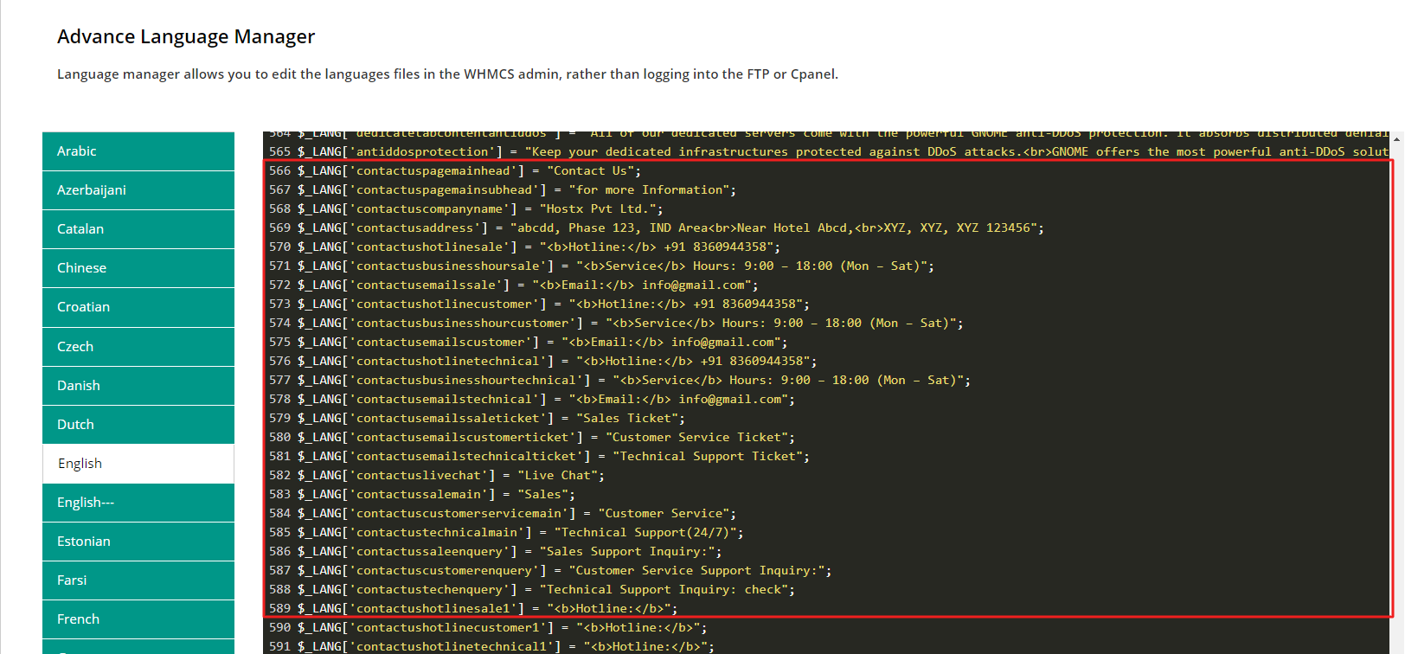This screenshot has height=654, width=1405.
Task: Choose the Estonian language tab
Action: click(138, 542)
